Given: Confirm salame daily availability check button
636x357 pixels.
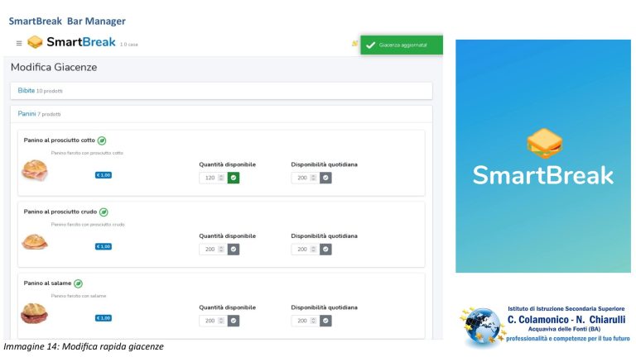Looking at the screenshot, I should 325,321.
